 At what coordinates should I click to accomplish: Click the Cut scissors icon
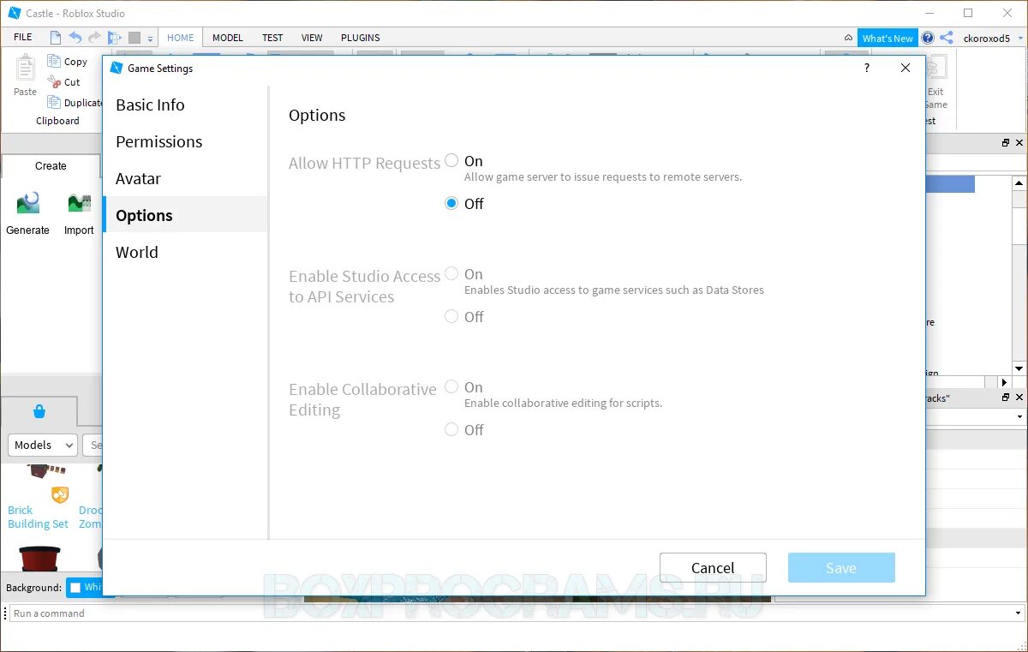[54, 82]
